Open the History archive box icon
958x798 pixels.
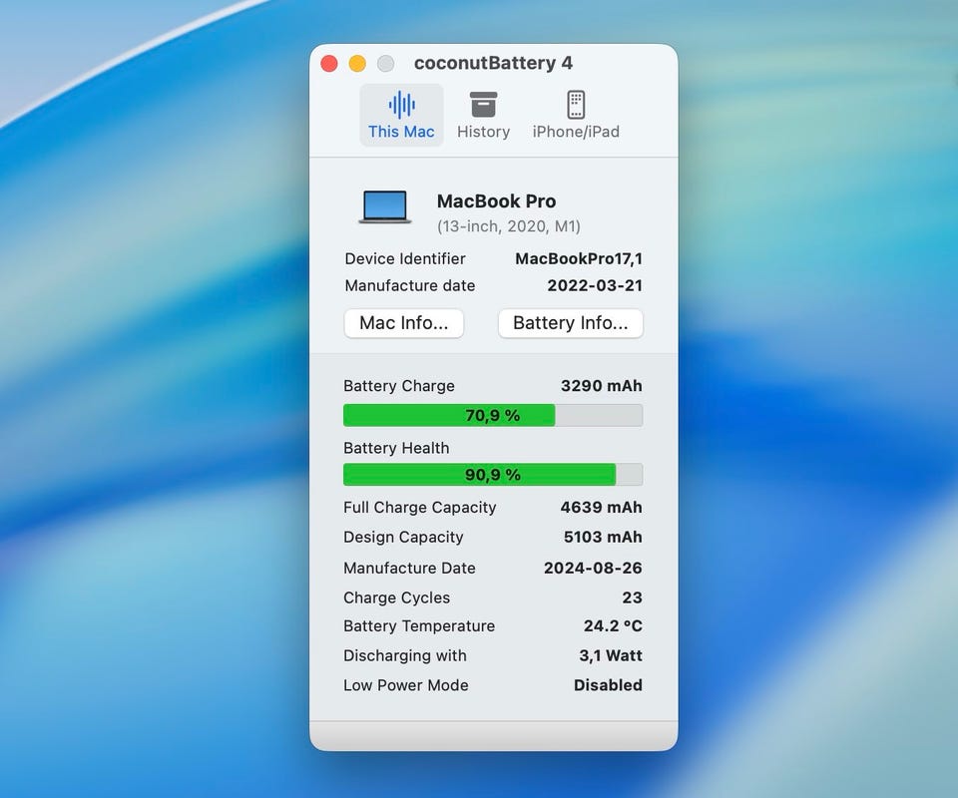click(x=483, y=105)
